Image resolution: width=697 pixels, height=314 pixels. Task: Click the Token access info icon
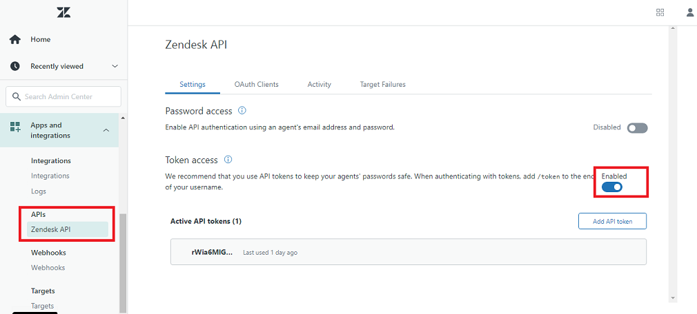point(228,160)
